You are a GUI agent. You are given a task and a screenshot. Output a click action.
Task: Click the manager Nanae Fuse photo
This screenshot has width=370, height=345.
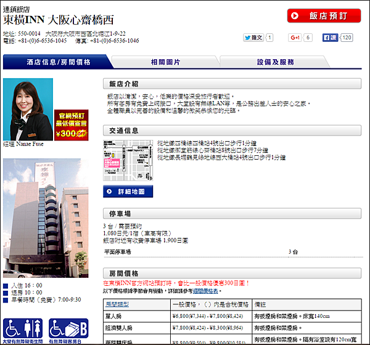(x=28, y=110)
